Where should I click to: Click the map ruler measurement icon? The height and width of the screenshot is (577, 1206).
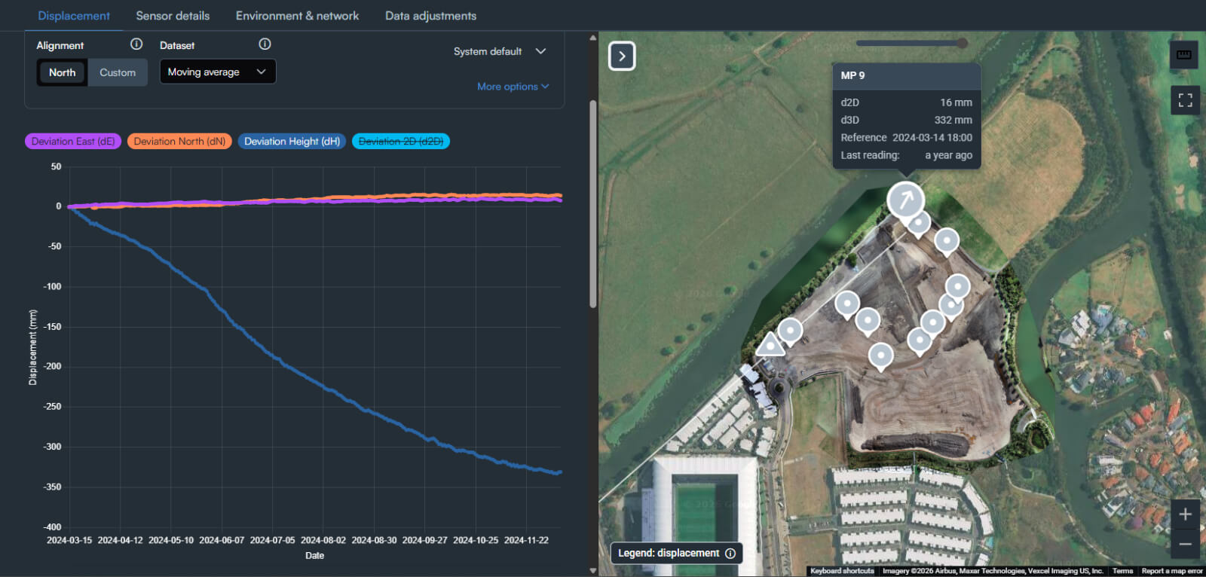pos(1184,54)
